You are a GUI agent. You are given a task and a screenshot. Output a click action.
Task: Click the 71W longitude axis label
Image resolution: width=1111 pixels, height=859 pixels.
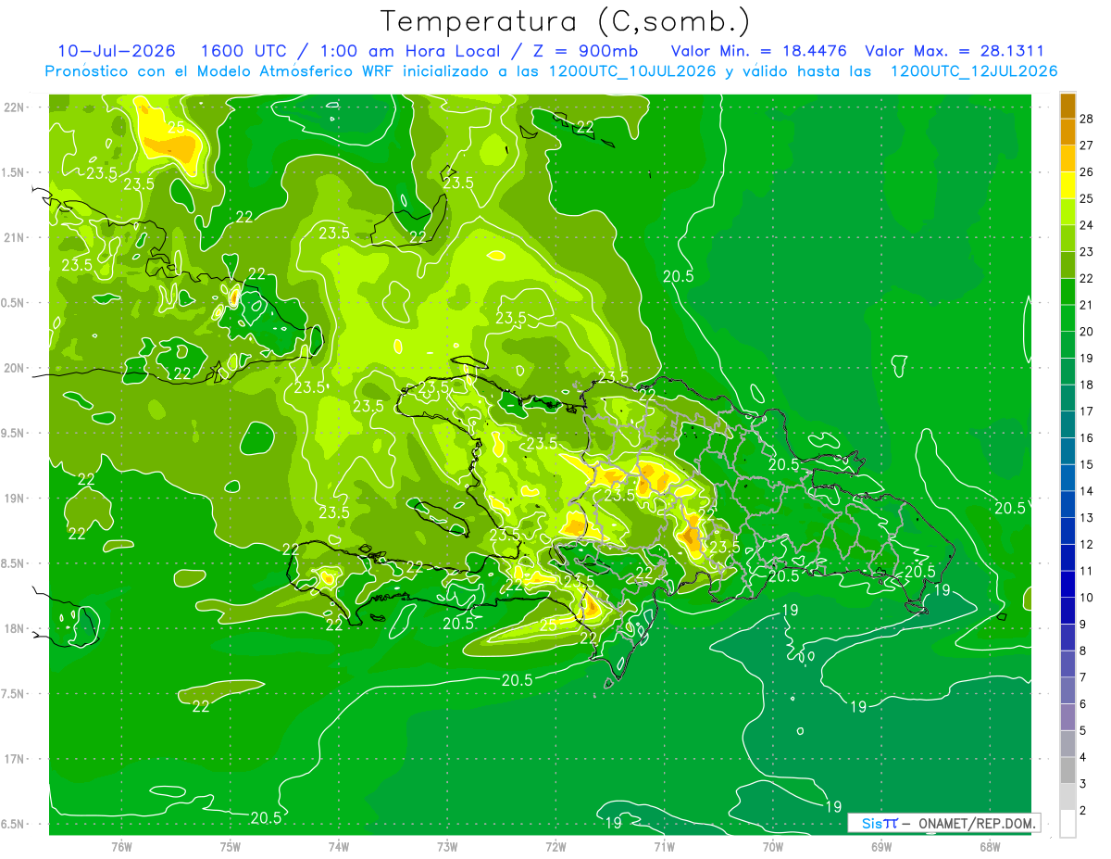click(664, 847)
